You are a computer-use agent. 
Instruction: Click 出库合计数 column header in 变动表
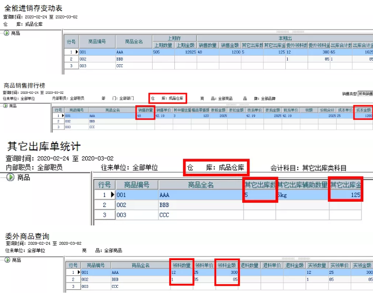click(x=341, y=45)
